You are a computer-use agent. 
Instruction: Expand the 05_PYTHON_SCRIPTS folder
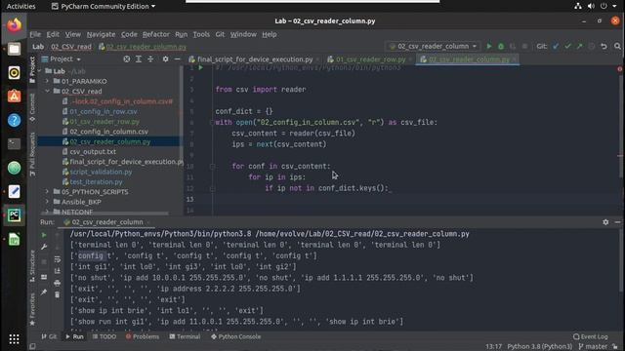coord(47,192)
